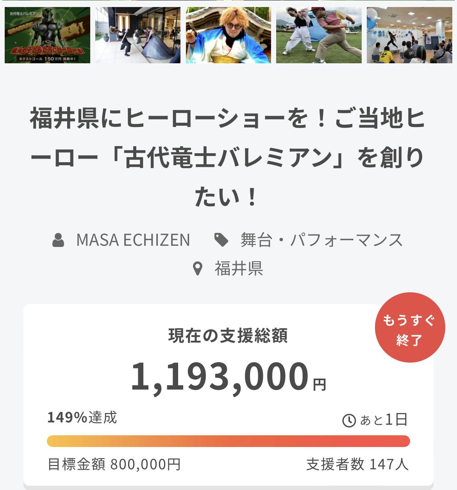Click the project title 福井県にヒーローショーを

click(x=228, y=157)
